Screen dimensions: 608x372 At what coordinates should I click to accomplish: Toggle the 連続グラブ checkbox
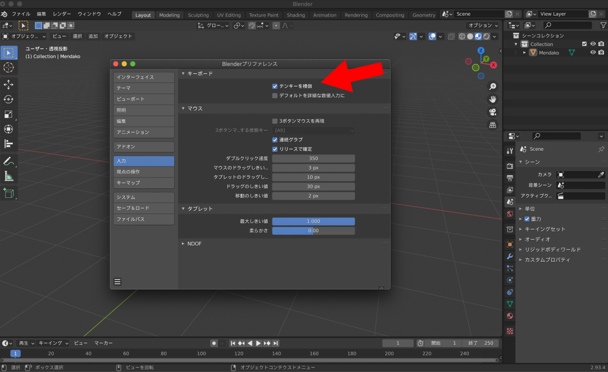click(x=275, y=140)
